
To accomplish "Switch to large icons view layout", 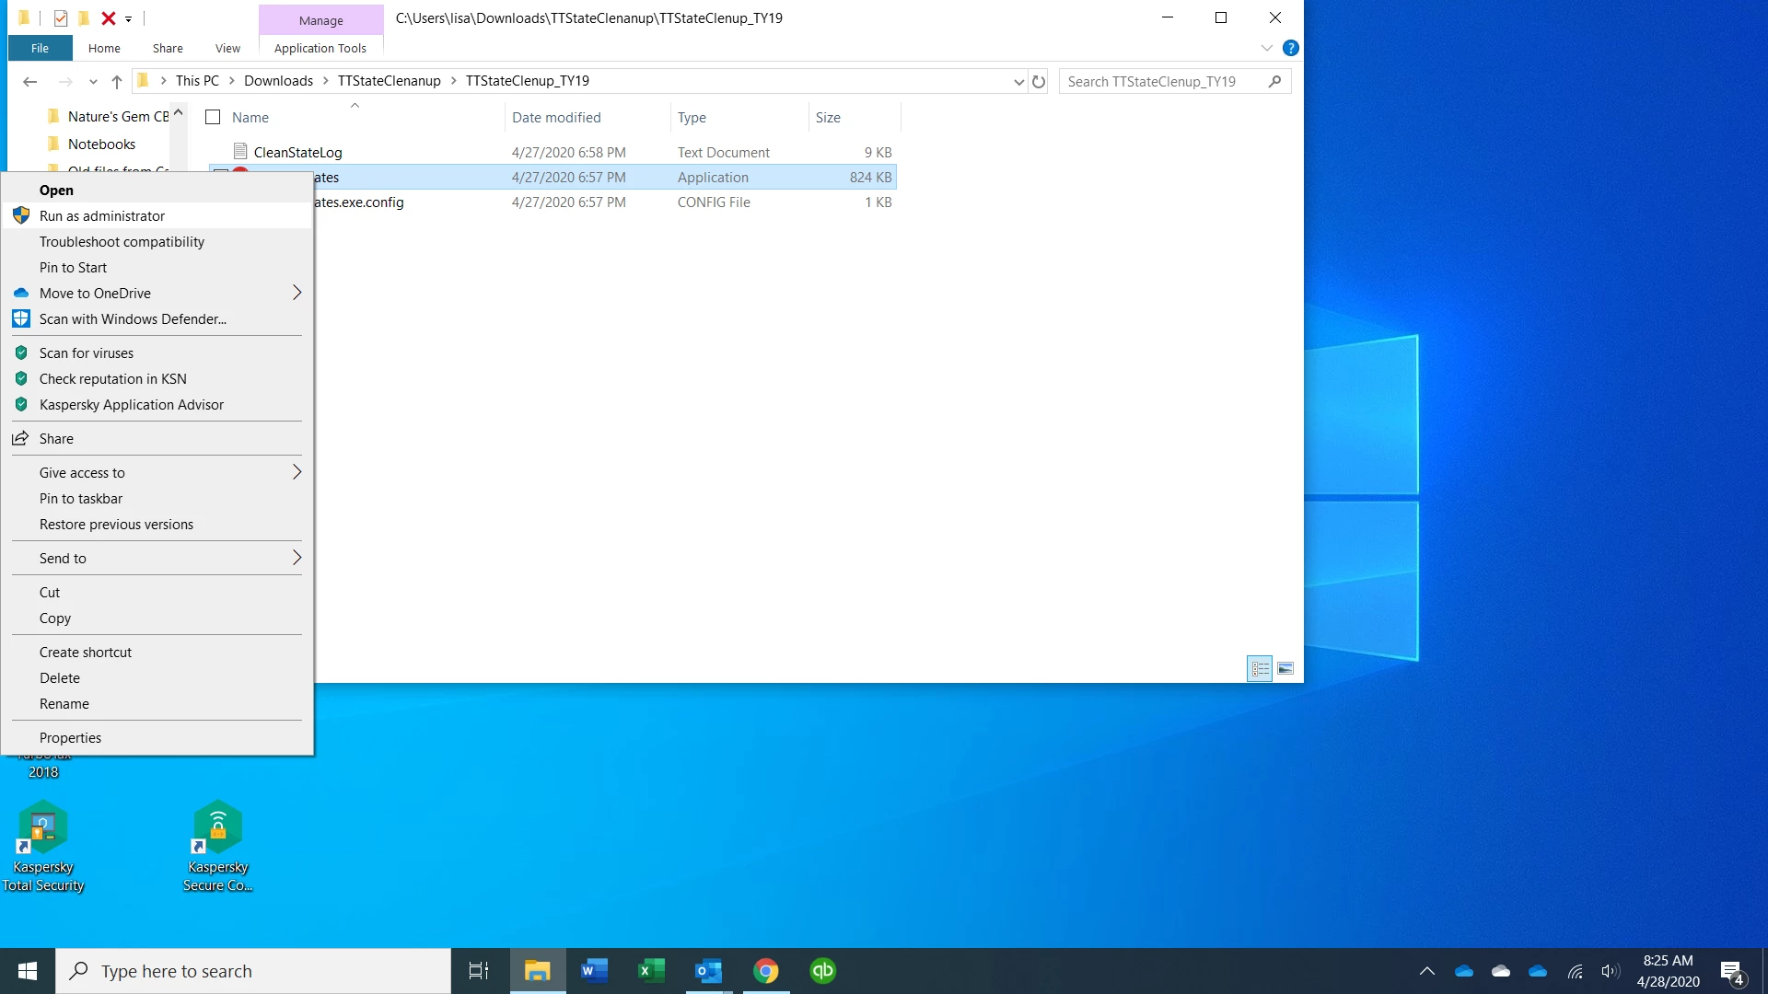I will tap(1285, 669).
